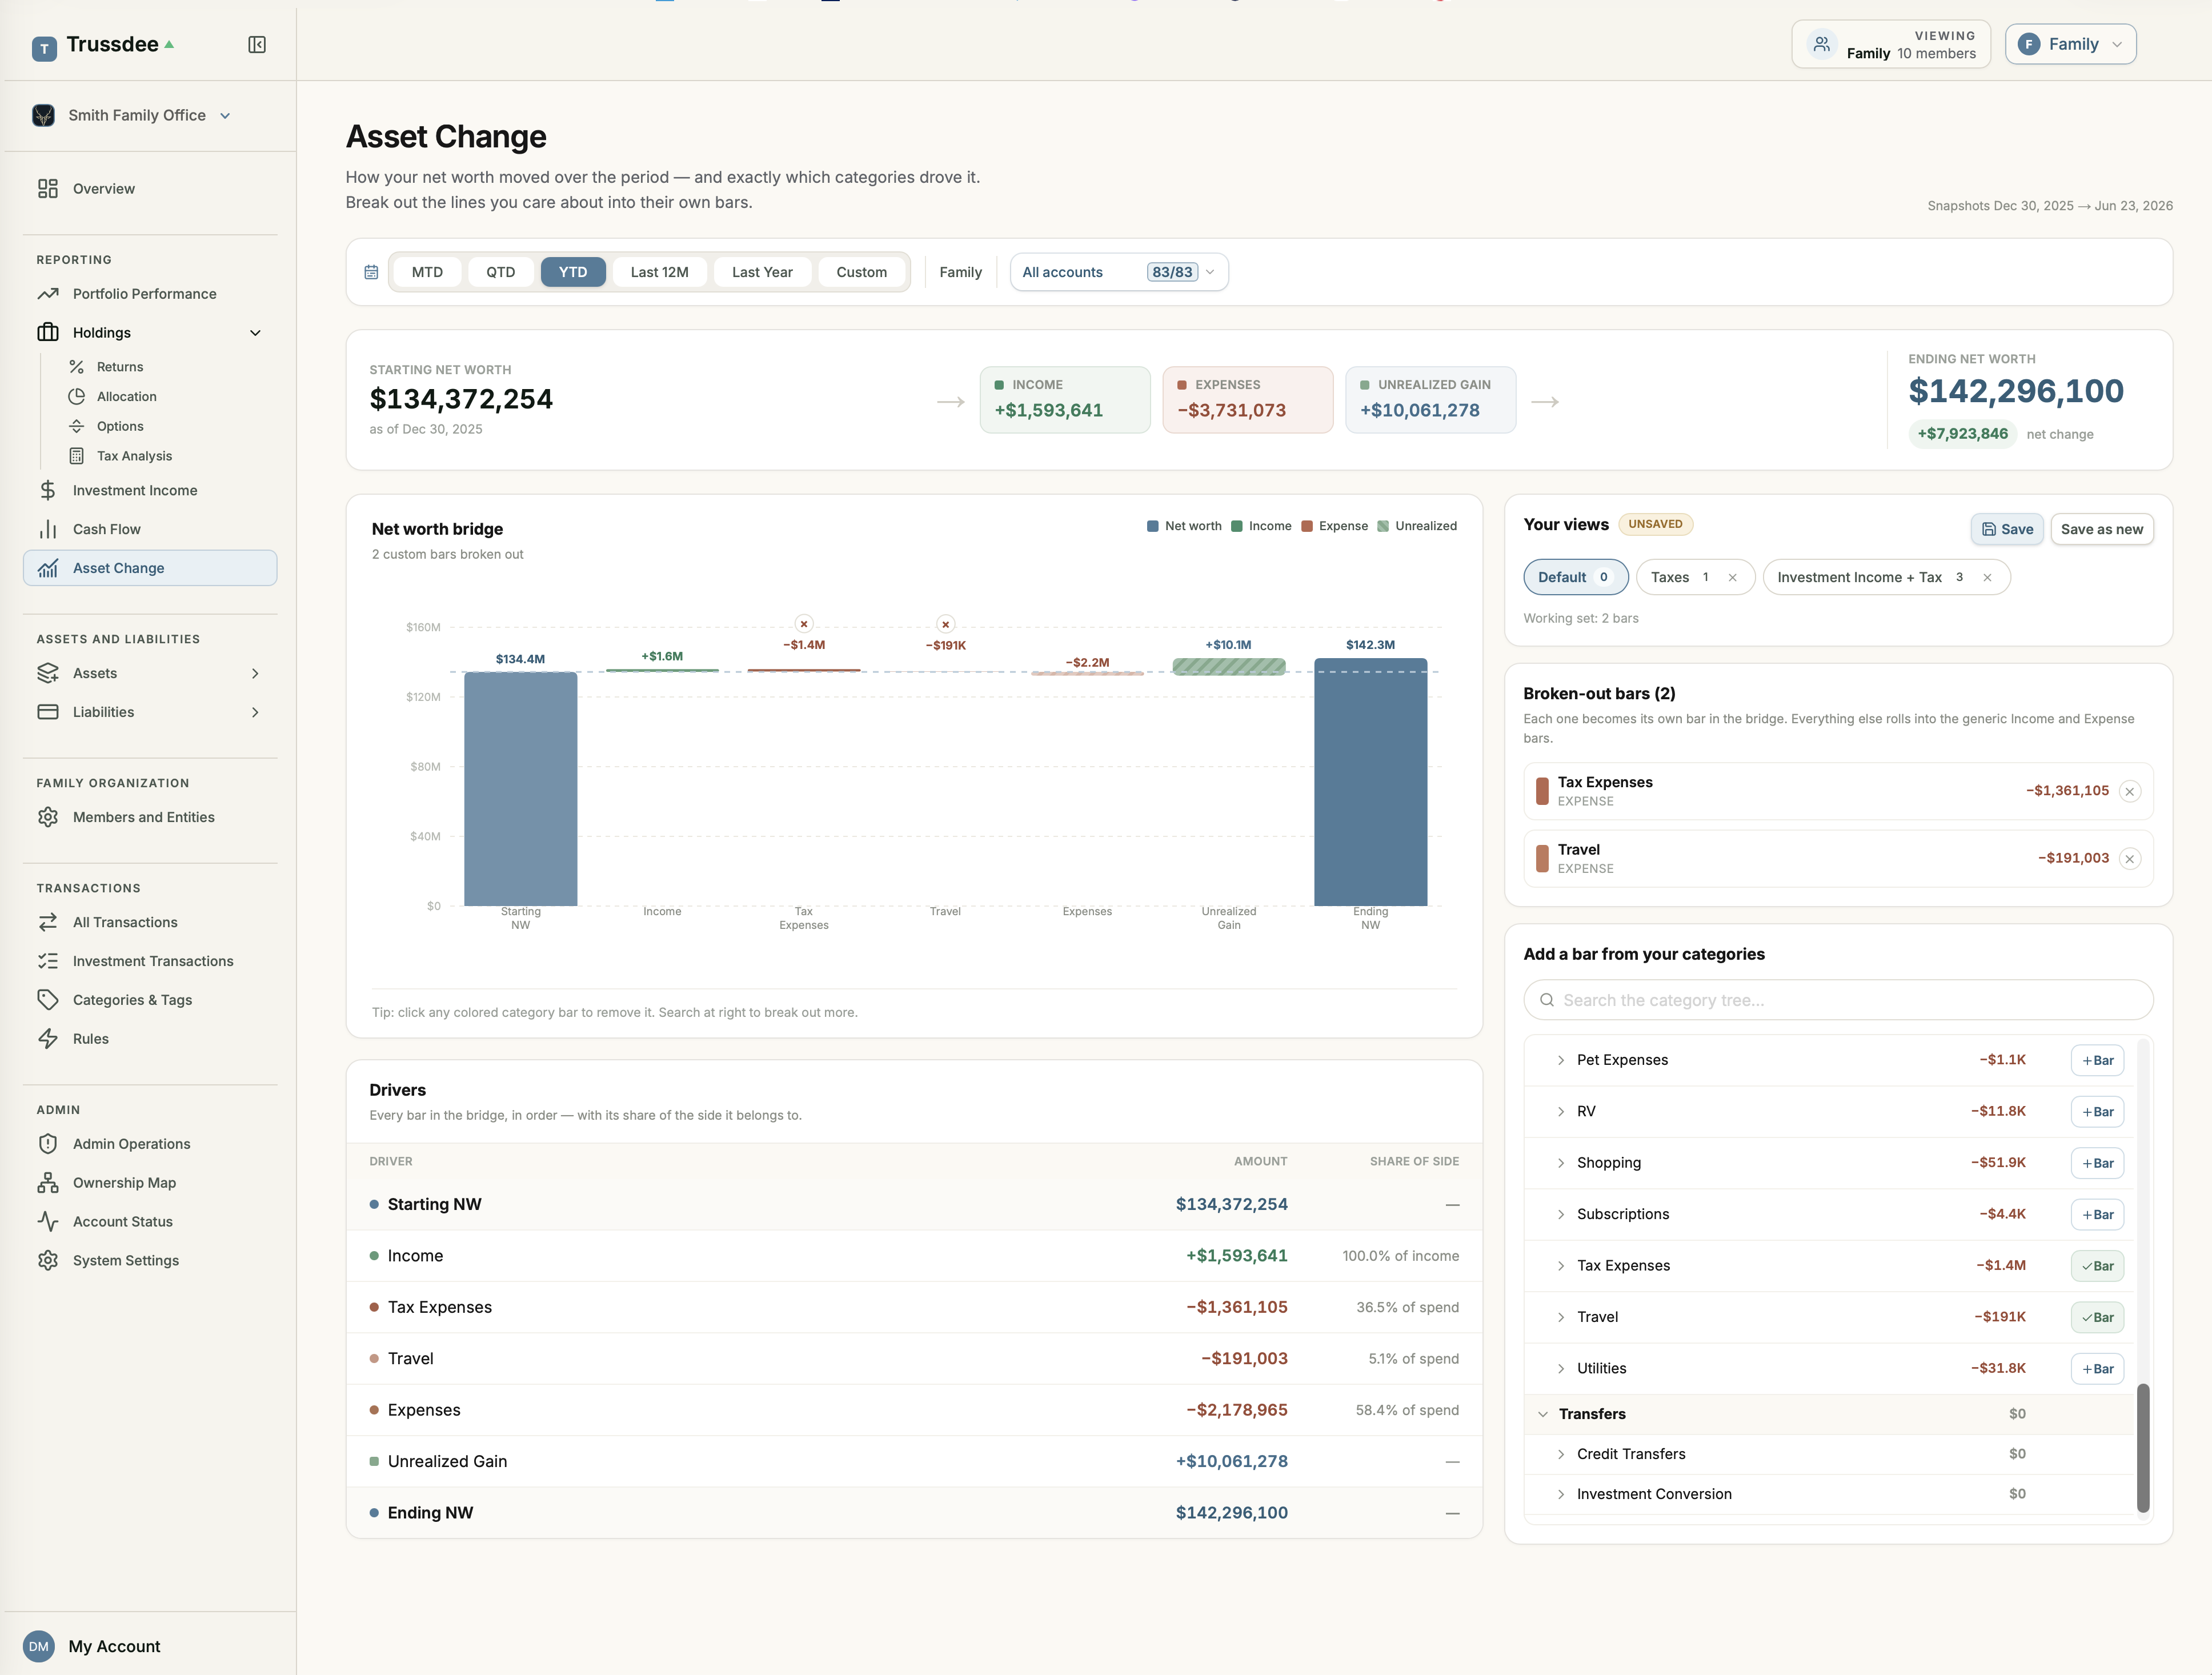The width and height of the screenshot is (2212, 1675).
Task: Click the Holdings briefcase icon
Action: click(48, 333)
